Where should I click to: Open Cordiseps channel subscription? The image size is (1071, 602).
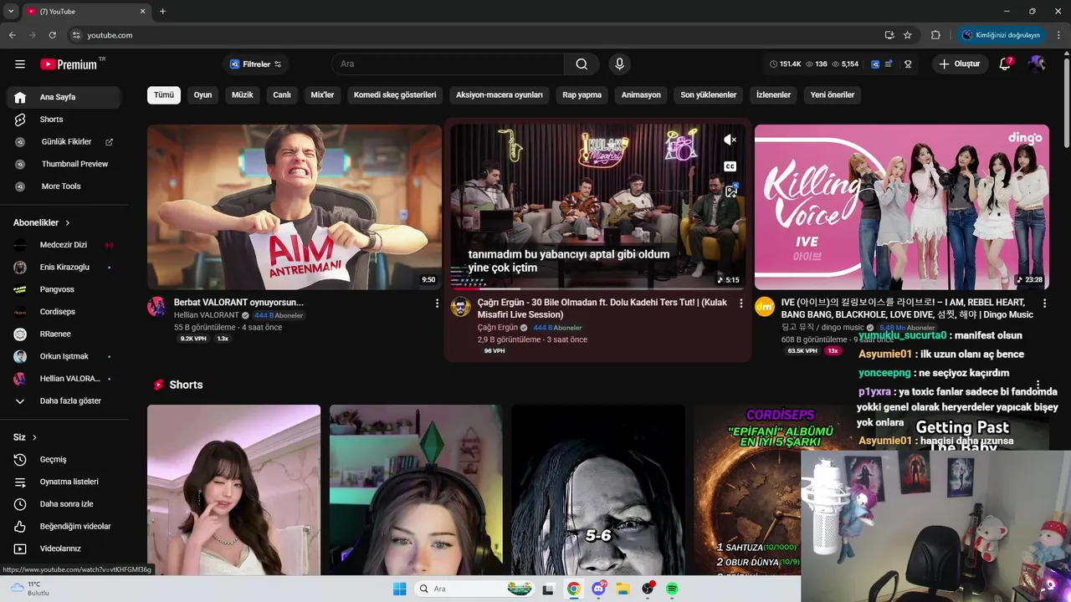pos(64,312)
